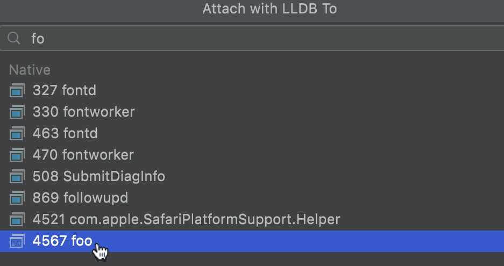Select the 869 followupd entry
This screenshot has height=266, width=504.
click(x=252, y=198)
